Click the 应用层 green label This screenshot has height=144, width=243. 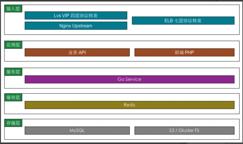(13, 45)
